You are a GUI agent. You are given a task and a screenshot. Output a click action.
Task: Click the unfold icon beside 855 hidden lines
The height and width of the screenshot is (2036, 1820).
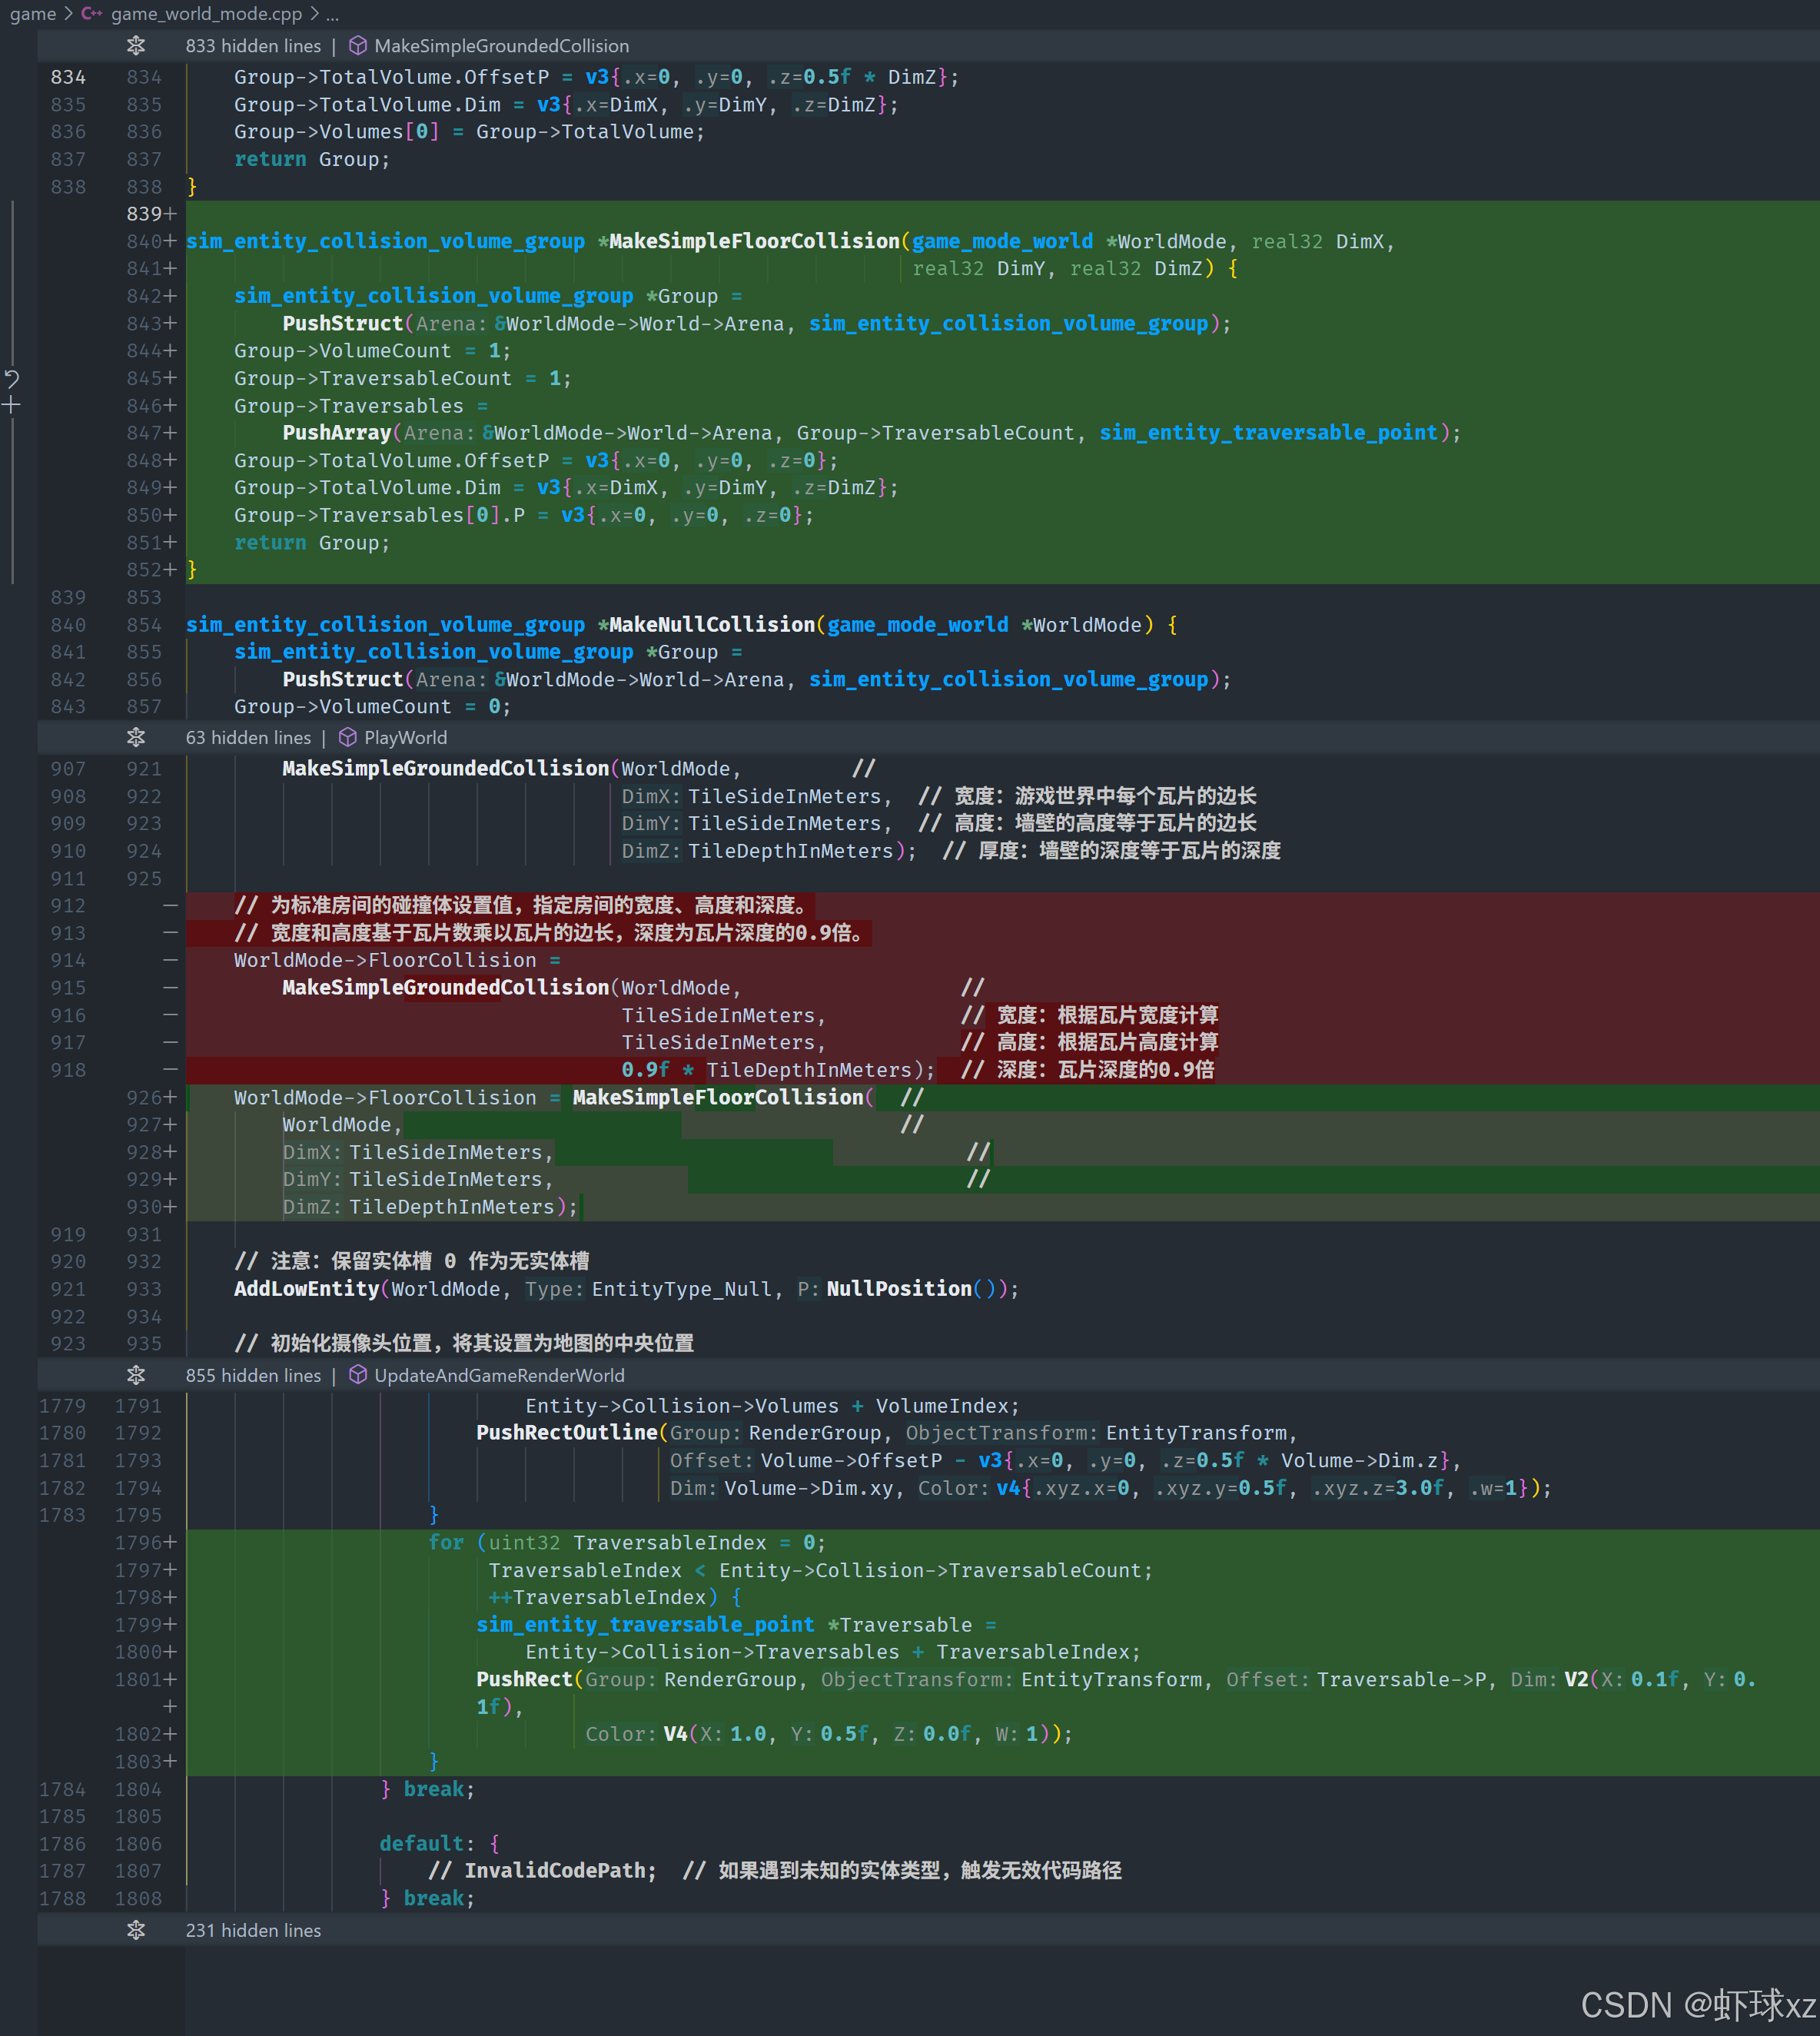coord(136,1375)
